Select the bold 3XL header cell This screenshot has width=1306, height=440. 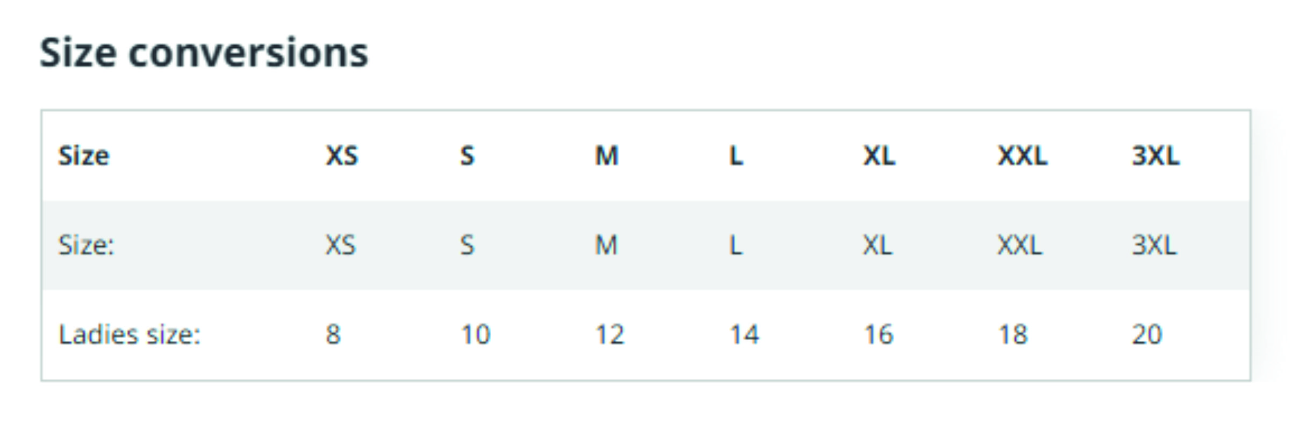point(1156,156)
